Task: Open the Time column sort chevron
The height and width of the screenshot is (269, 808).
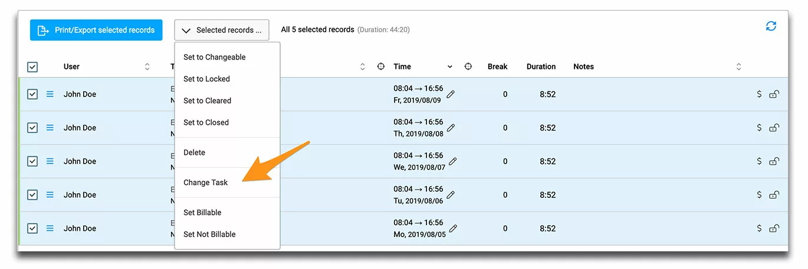Action: point(450,67)
